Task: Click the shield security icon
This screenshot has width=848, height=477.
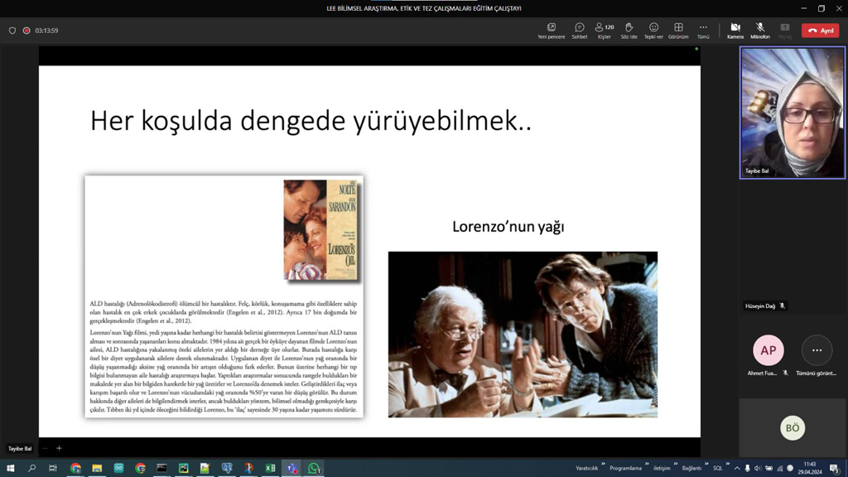Action: [x=12, y=31]
